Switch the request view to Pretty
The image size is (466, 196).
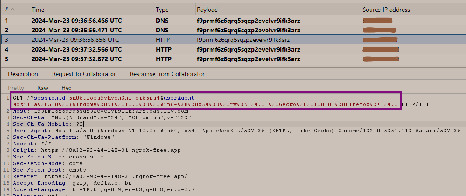pyautogui.click(x=16, y=88)
